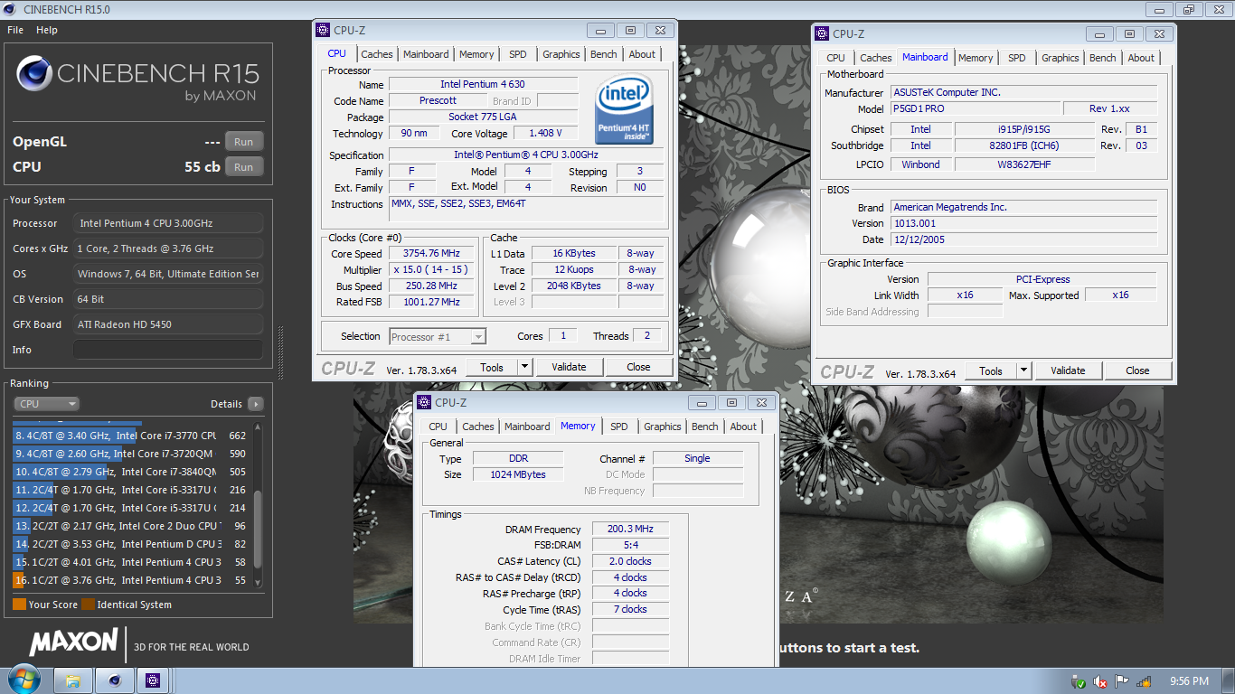This screenshot has width=1235, height=694.
Task: Click the memory Type value DDR
Action: (519, 458)
